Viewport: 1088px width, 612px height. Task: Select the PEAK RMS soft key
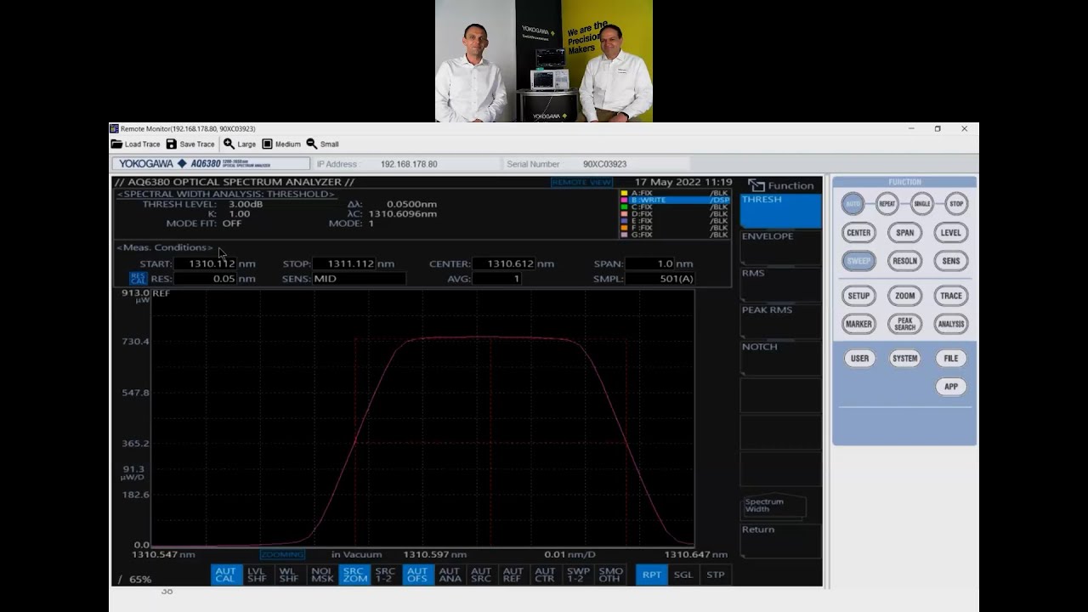click(x=781, y=321)
